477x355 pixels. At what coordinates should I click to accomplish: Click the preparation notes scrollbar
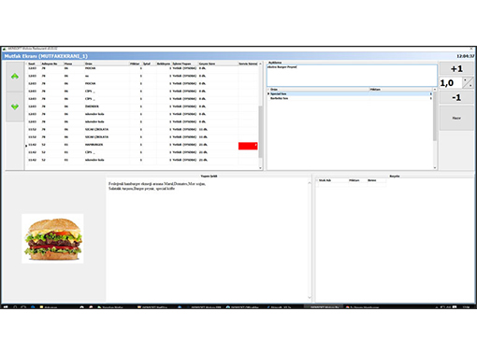[x=310, y=240]
